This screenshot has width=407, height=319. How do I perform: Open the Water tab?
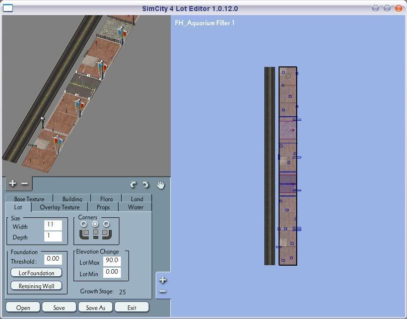(x=135, y=207)
